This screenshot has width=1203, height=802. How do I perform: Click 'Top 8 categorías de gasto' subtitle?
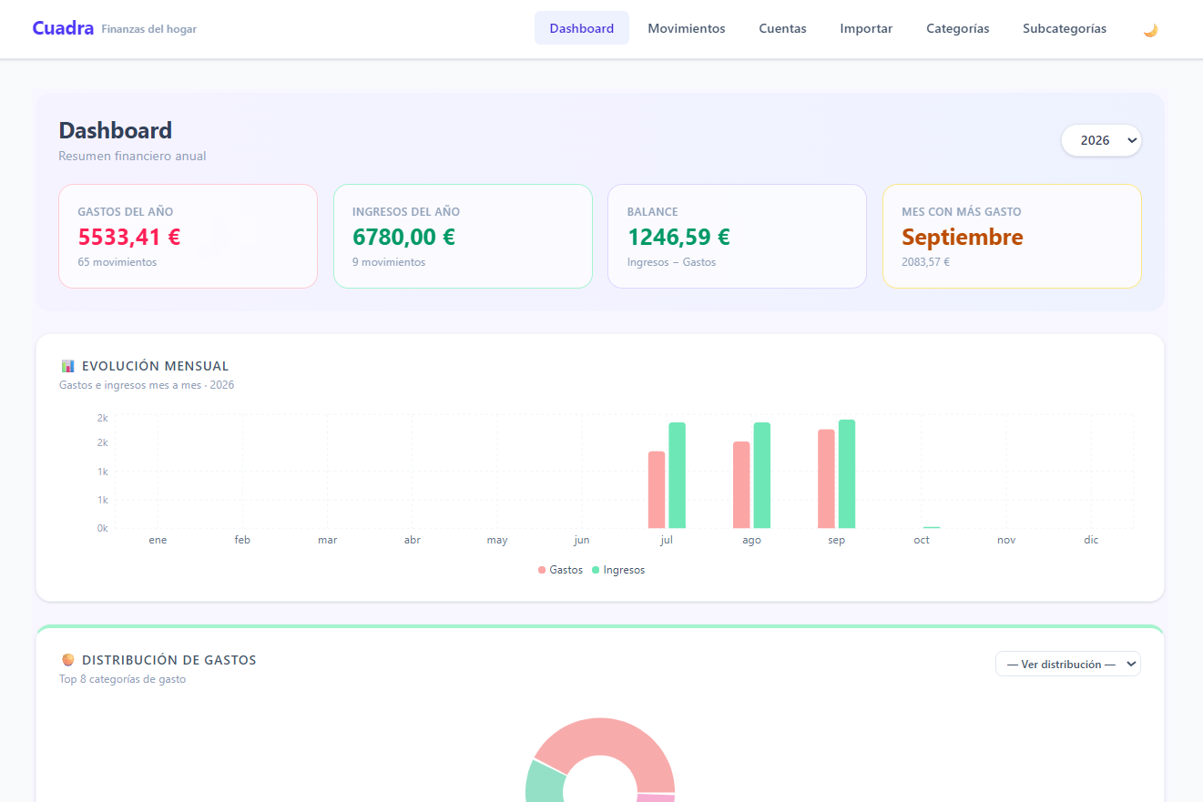pos(123,679)
